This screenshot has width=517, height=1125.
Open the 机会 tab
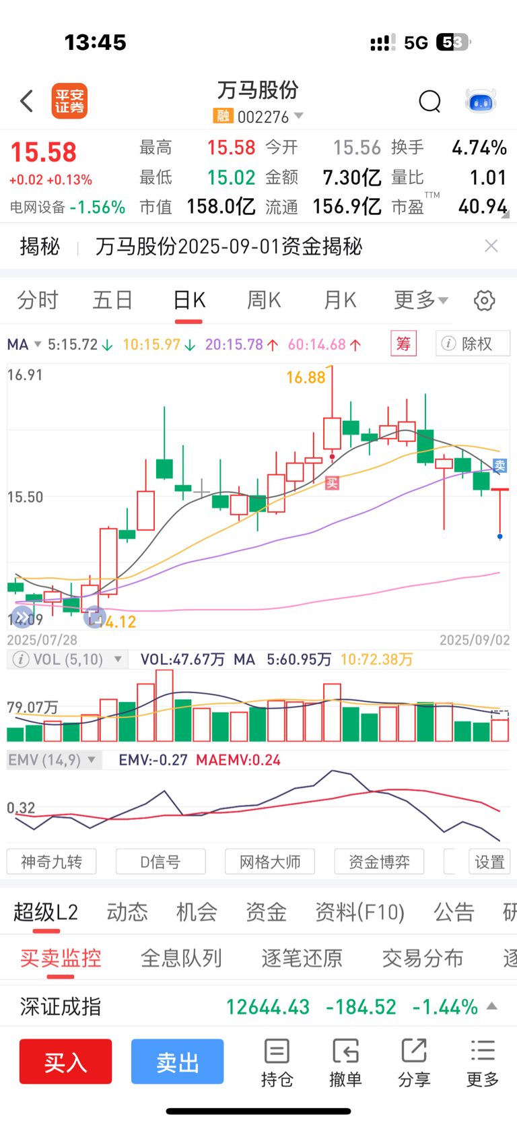pyautogui.click(x=197, y=912)
